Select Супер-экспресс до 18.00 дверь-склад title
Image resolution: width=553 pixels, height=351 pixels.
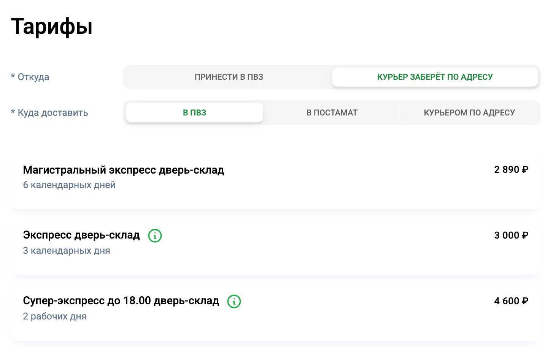pyautogui.click(x=121, y=301)
